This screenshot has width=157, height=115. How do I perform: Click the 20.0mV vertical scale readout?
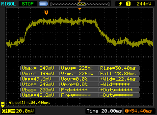point(25,111)
